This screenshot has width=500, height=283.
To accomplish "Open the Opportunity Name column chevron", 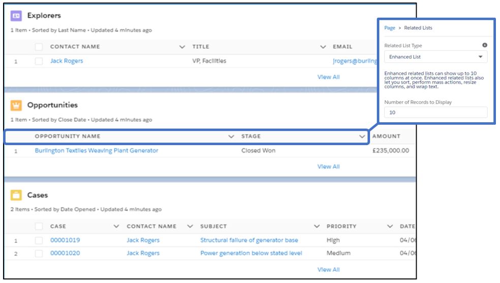I will [x=231, y=136].
